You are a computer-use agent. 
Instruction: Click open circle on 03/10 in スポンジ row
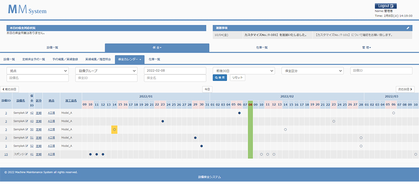point(416,154)
